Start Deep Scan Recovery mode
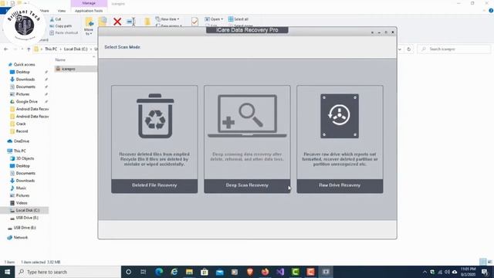The height and width of the screenshot is (278, 494). point(247,185)
